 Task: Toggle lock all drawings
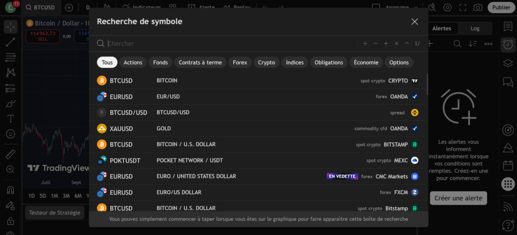click(11, 220)
